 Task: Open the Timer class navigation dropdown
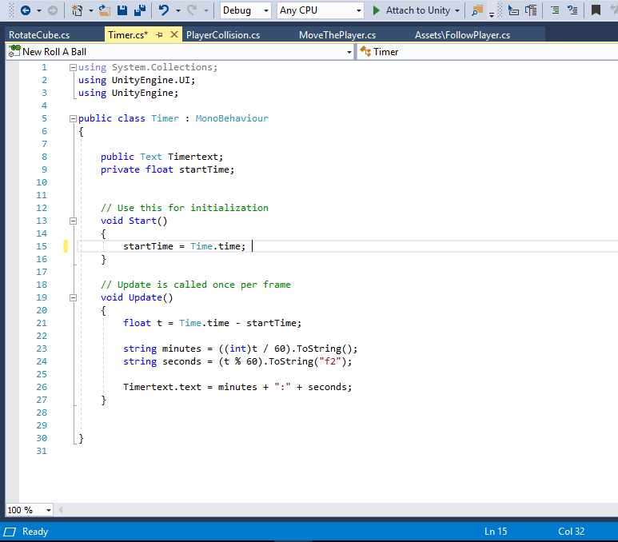click(x=488, y=52)
